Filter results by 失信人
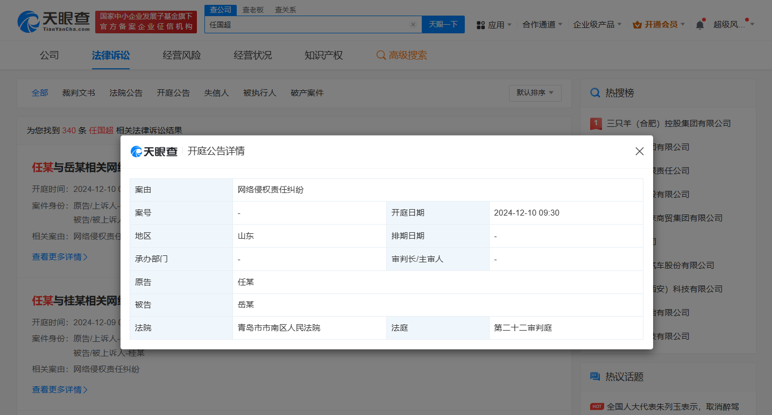The width and height of the screenshot is (772, 415). point(216,92)
